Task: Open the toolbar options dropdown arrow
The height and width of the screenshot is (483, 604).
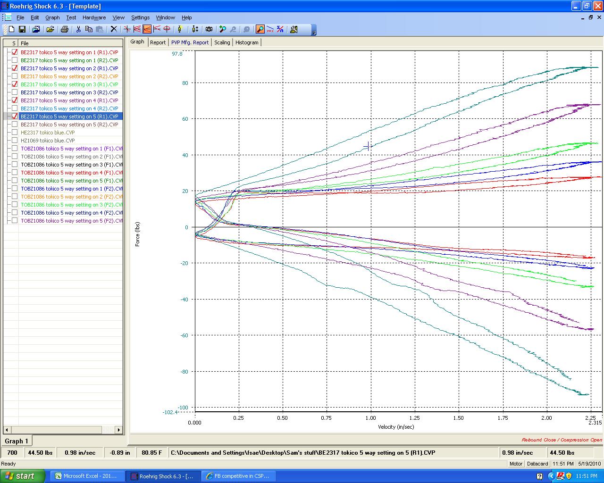Action: tap(314, 32)
